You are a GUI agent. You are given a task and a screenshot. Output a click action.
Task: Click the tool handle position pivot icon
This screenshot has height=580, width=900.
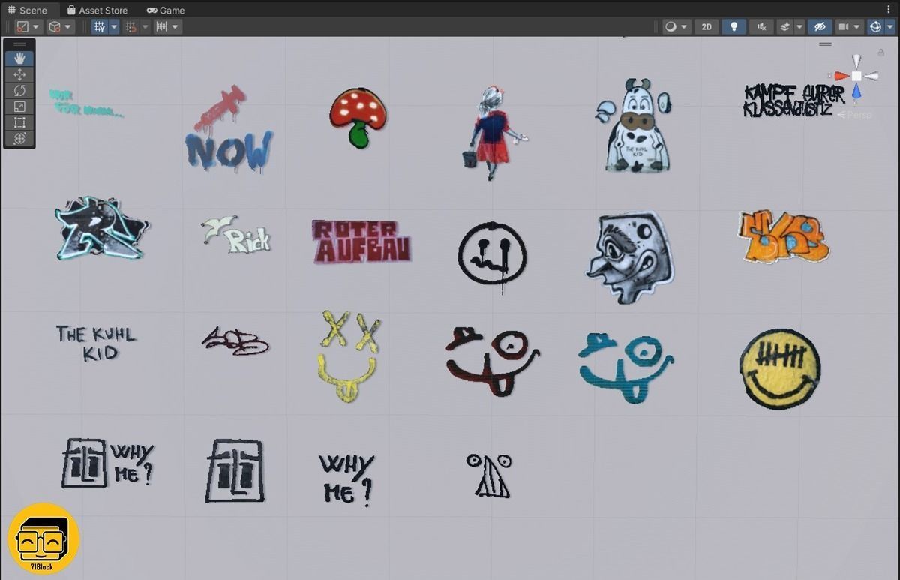coord(23,26)
